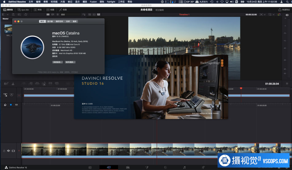Click the source overwrite icon
Viewport: 292px width, 170px height.
pos(57,84)
